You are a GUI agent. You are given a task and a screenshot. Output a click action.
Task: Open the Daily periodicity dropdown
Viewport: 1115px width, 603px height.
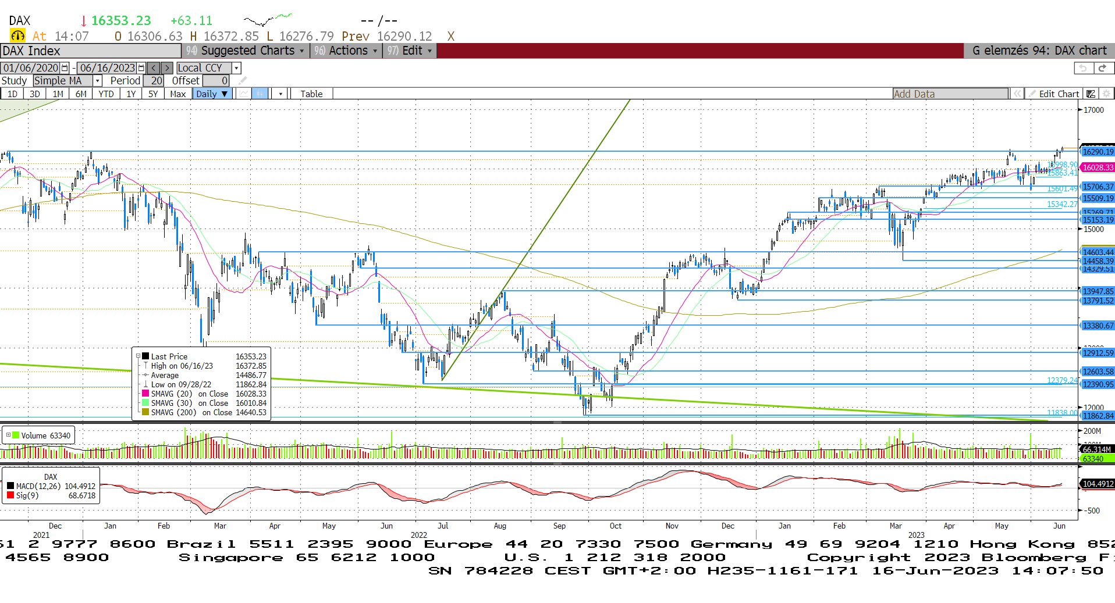pos(212,94)
